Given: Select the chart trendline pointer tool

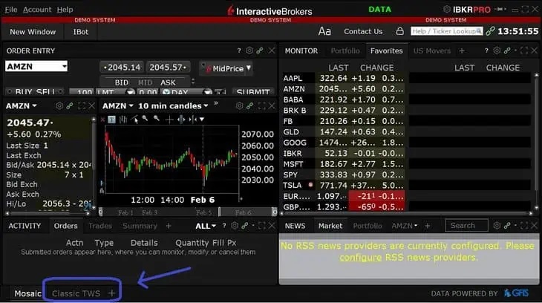Looking at the screenshot, I should pos(135,120).
